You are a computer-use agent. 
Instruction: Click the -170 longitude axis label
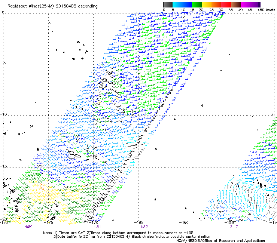point(94,222)
